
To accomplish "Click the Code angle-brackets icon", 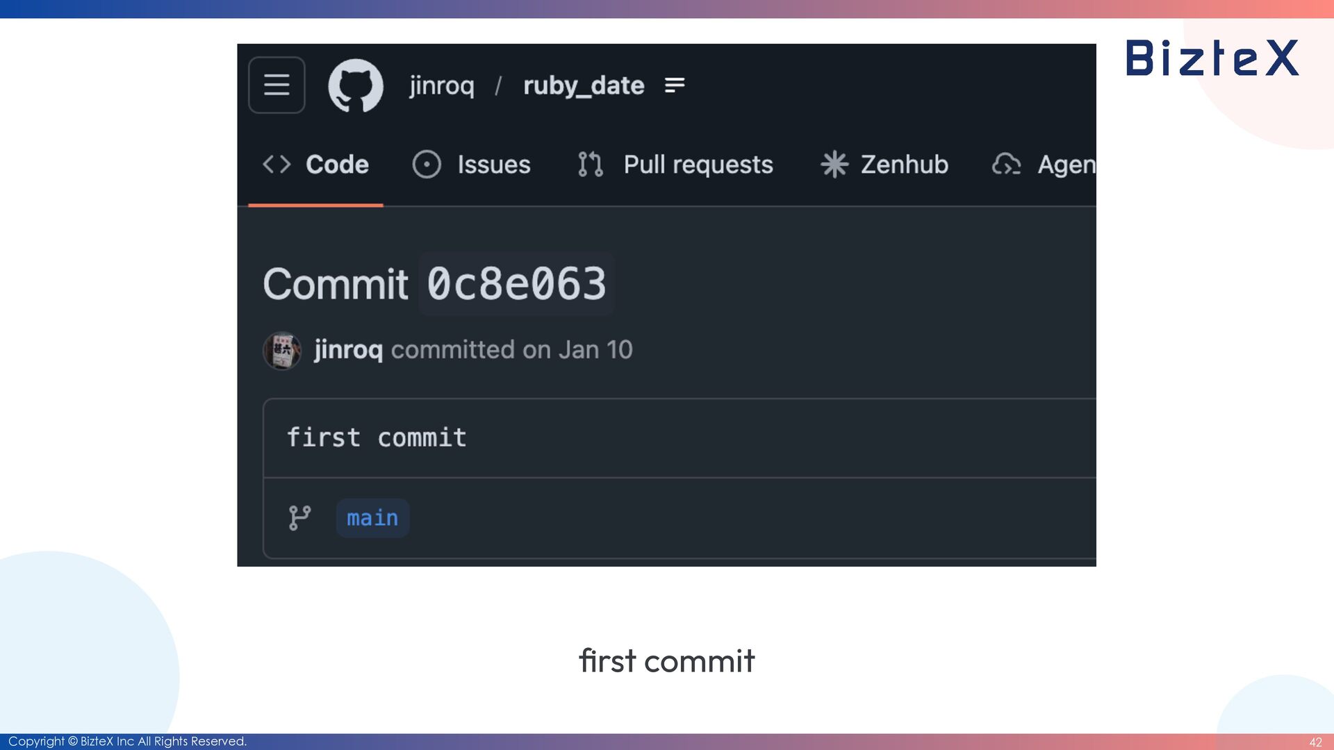I will coord(277,165).
